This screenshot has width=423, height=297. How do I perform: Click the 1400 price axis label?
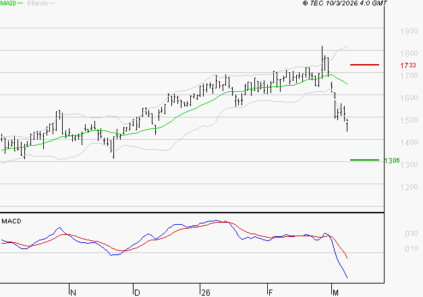(409, 142)
